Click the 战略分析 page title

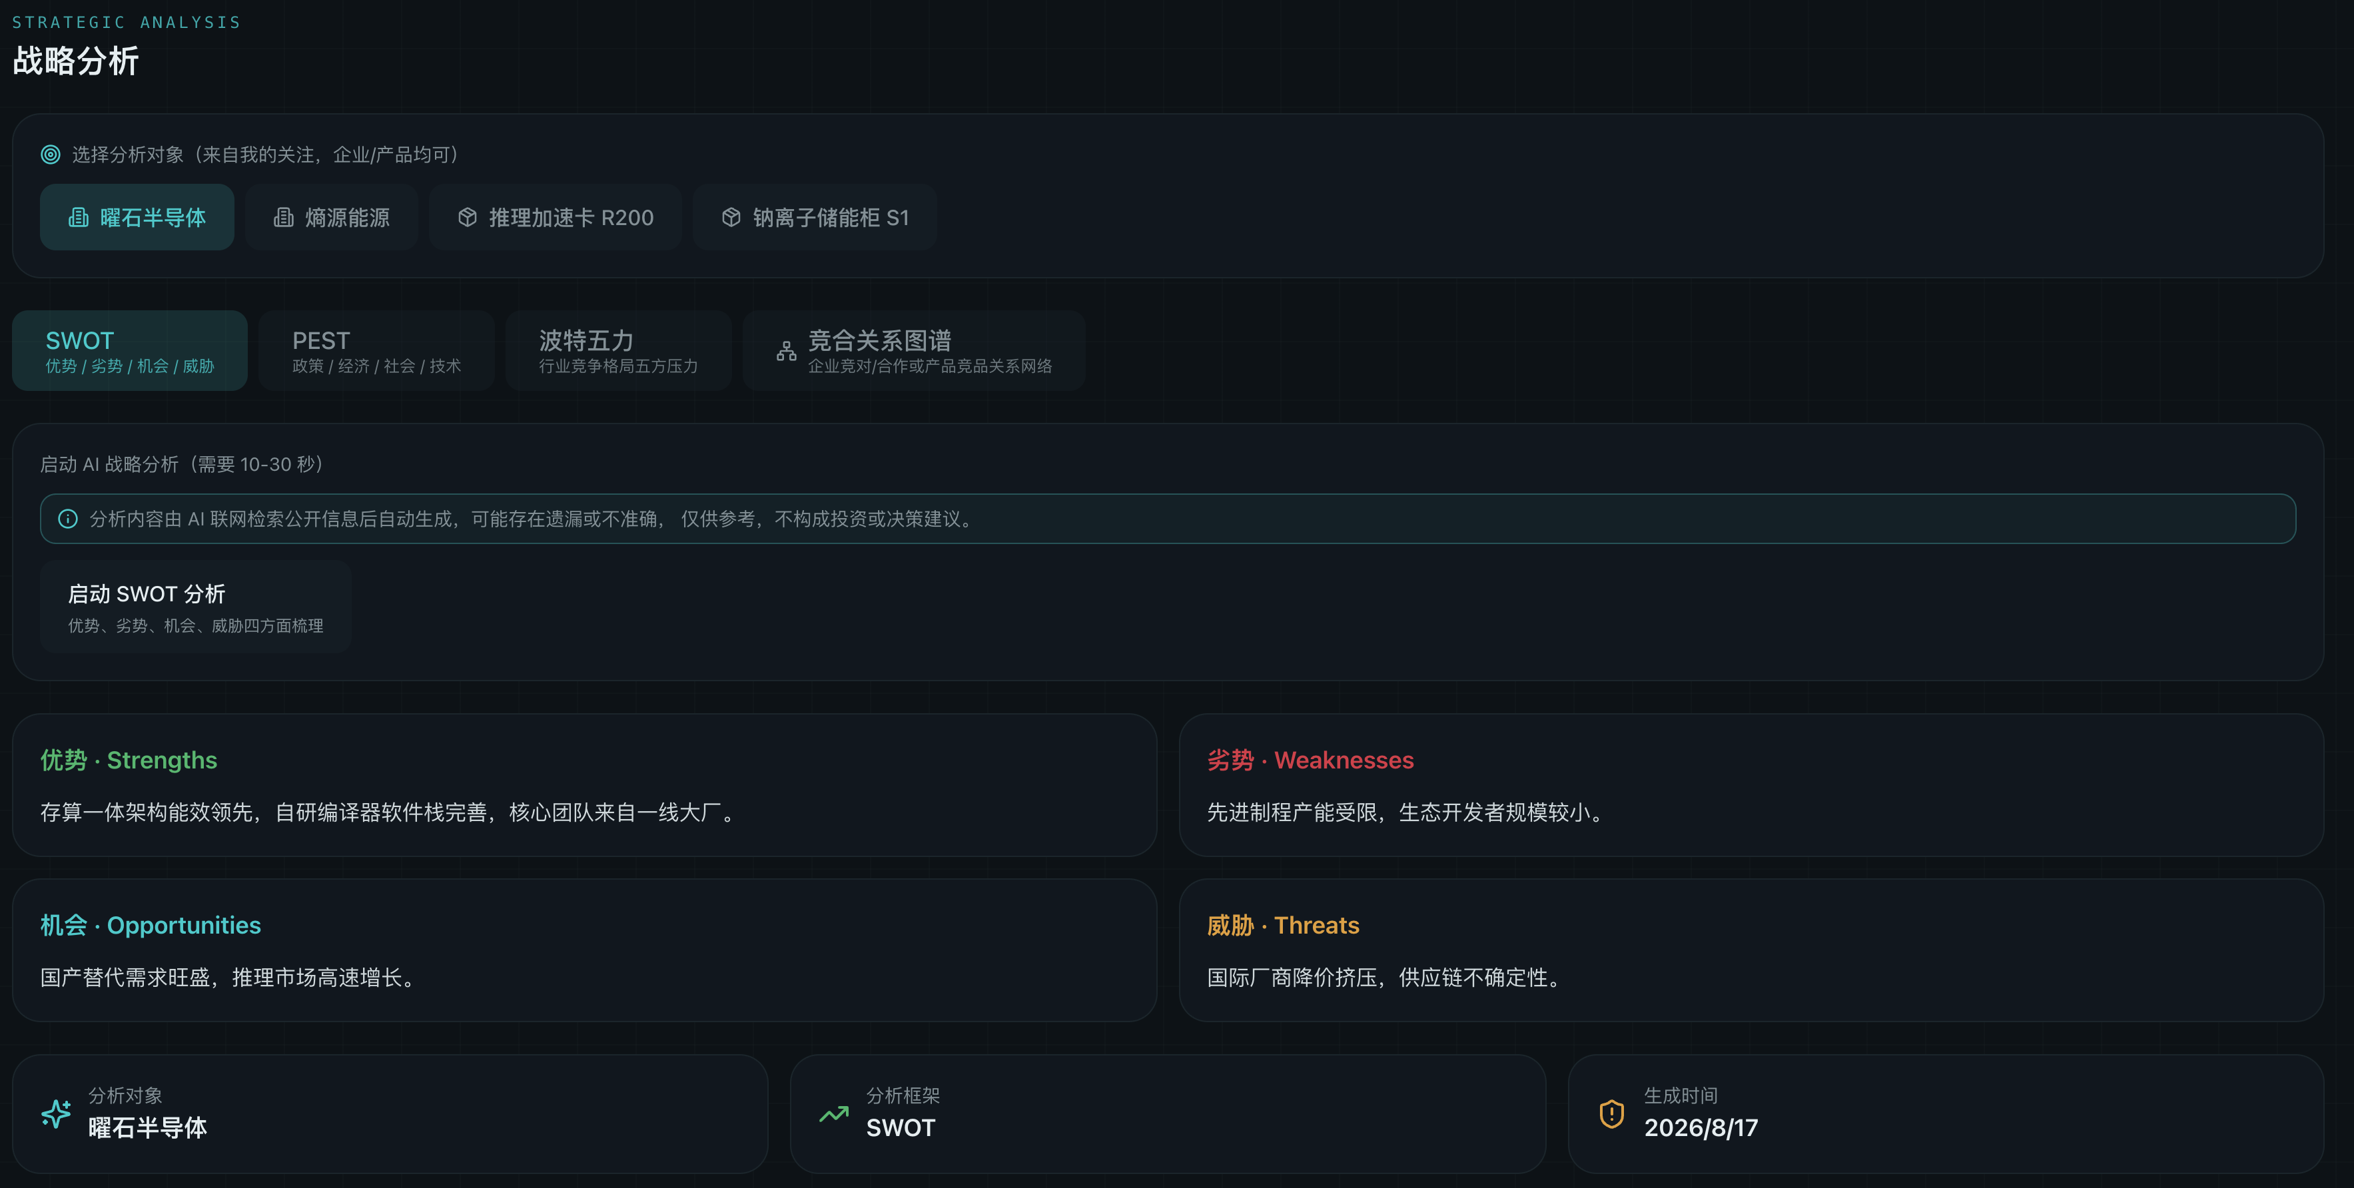[76, 61]
